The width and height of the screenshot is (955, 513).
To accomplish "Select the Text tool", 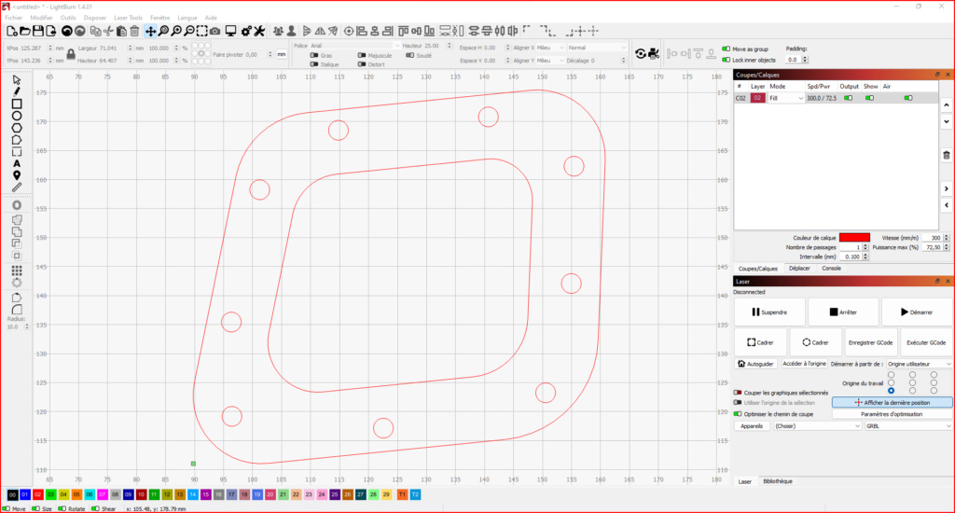I will point(17,163).
